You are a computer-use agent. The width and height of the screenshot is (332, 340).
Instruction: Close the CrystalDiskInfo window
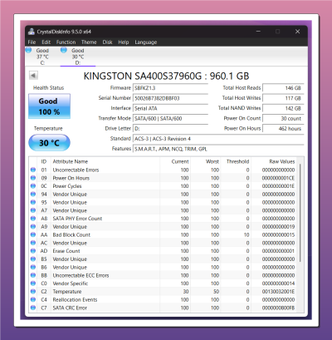pyautogui.click(x=297, y=32)
